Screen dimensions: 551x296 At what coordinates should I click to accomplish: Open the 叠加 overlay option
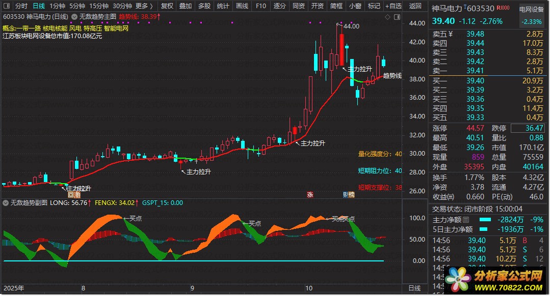(x=186, y=6)
